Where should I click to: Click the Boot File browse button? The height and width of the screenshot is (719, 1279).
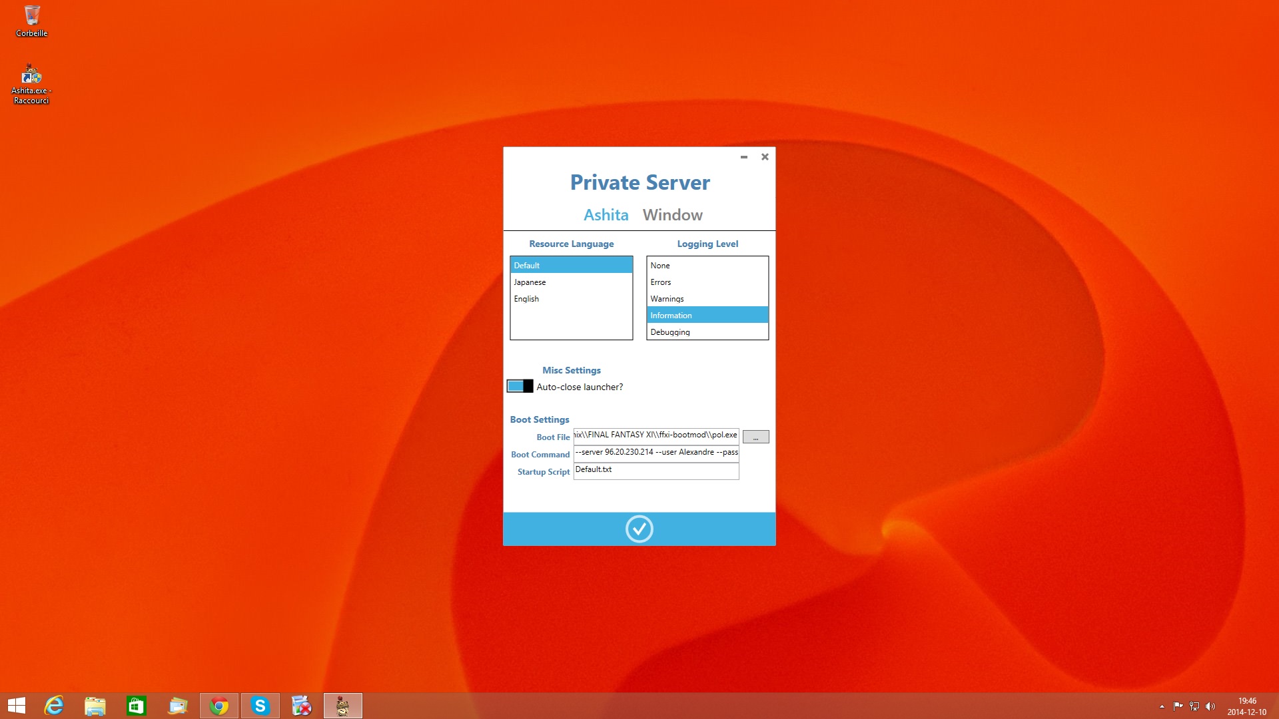coord(755,437)
